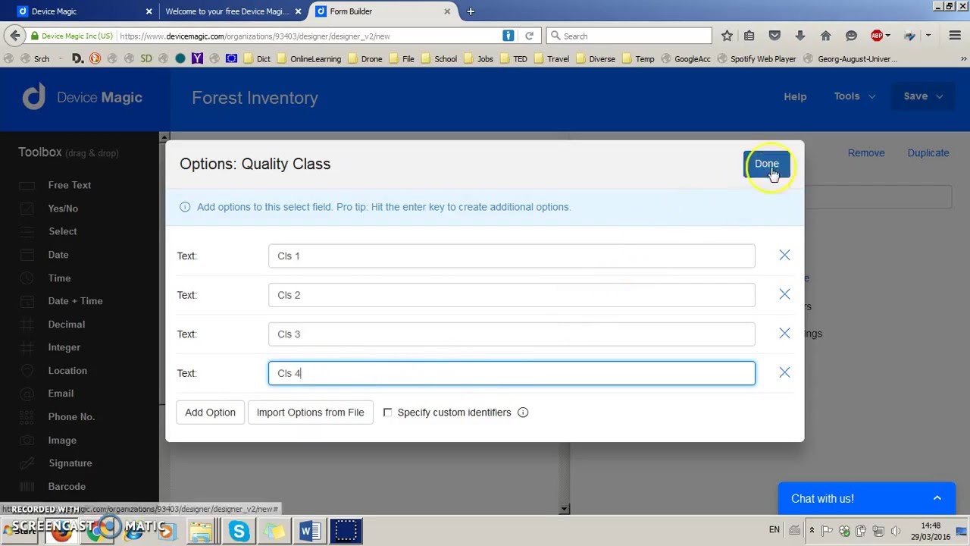The image size is (970, 546).
Task: Select Free Text in Toolbox
Action: point(69,185)
